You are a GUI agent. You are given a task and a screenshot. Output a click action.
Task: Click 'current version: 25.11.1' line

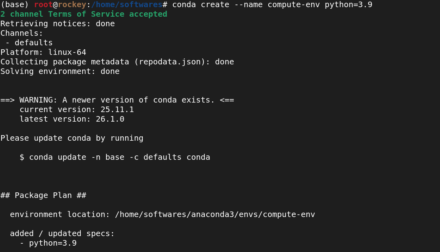77,109
